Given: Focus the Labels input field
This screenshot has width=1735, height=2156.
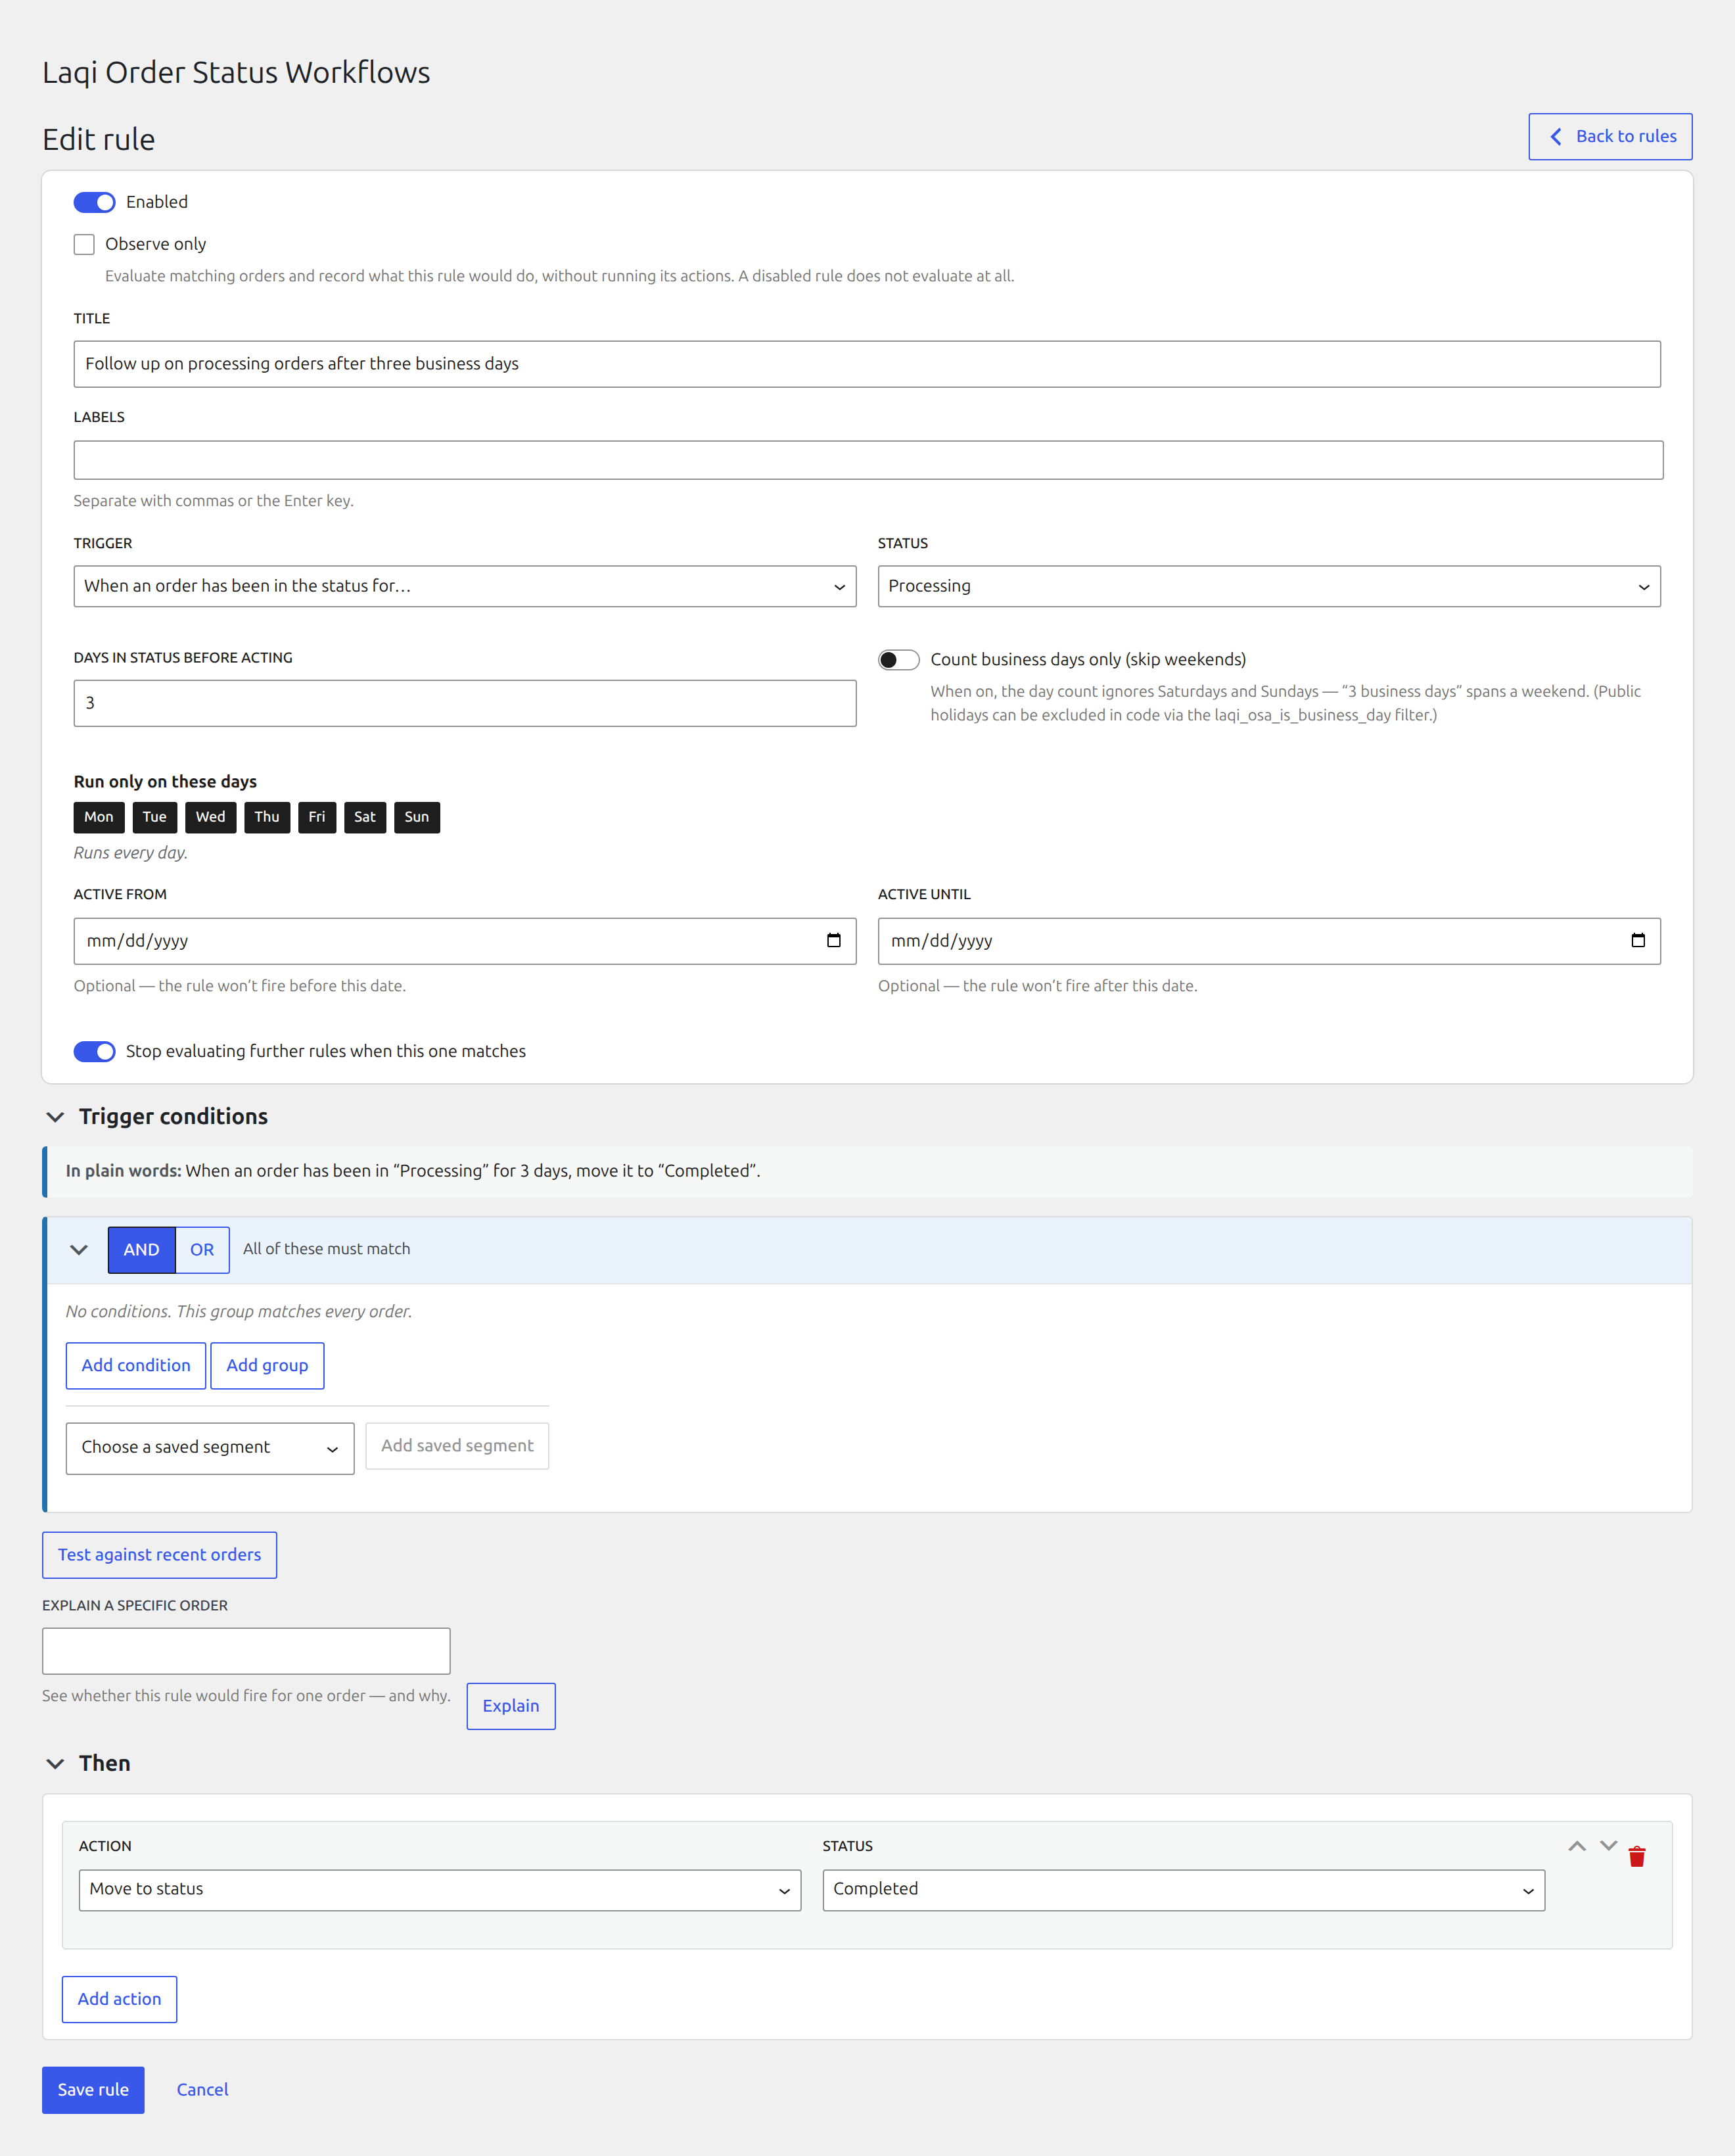Looking at the screenshot, I should click(868, 461).
